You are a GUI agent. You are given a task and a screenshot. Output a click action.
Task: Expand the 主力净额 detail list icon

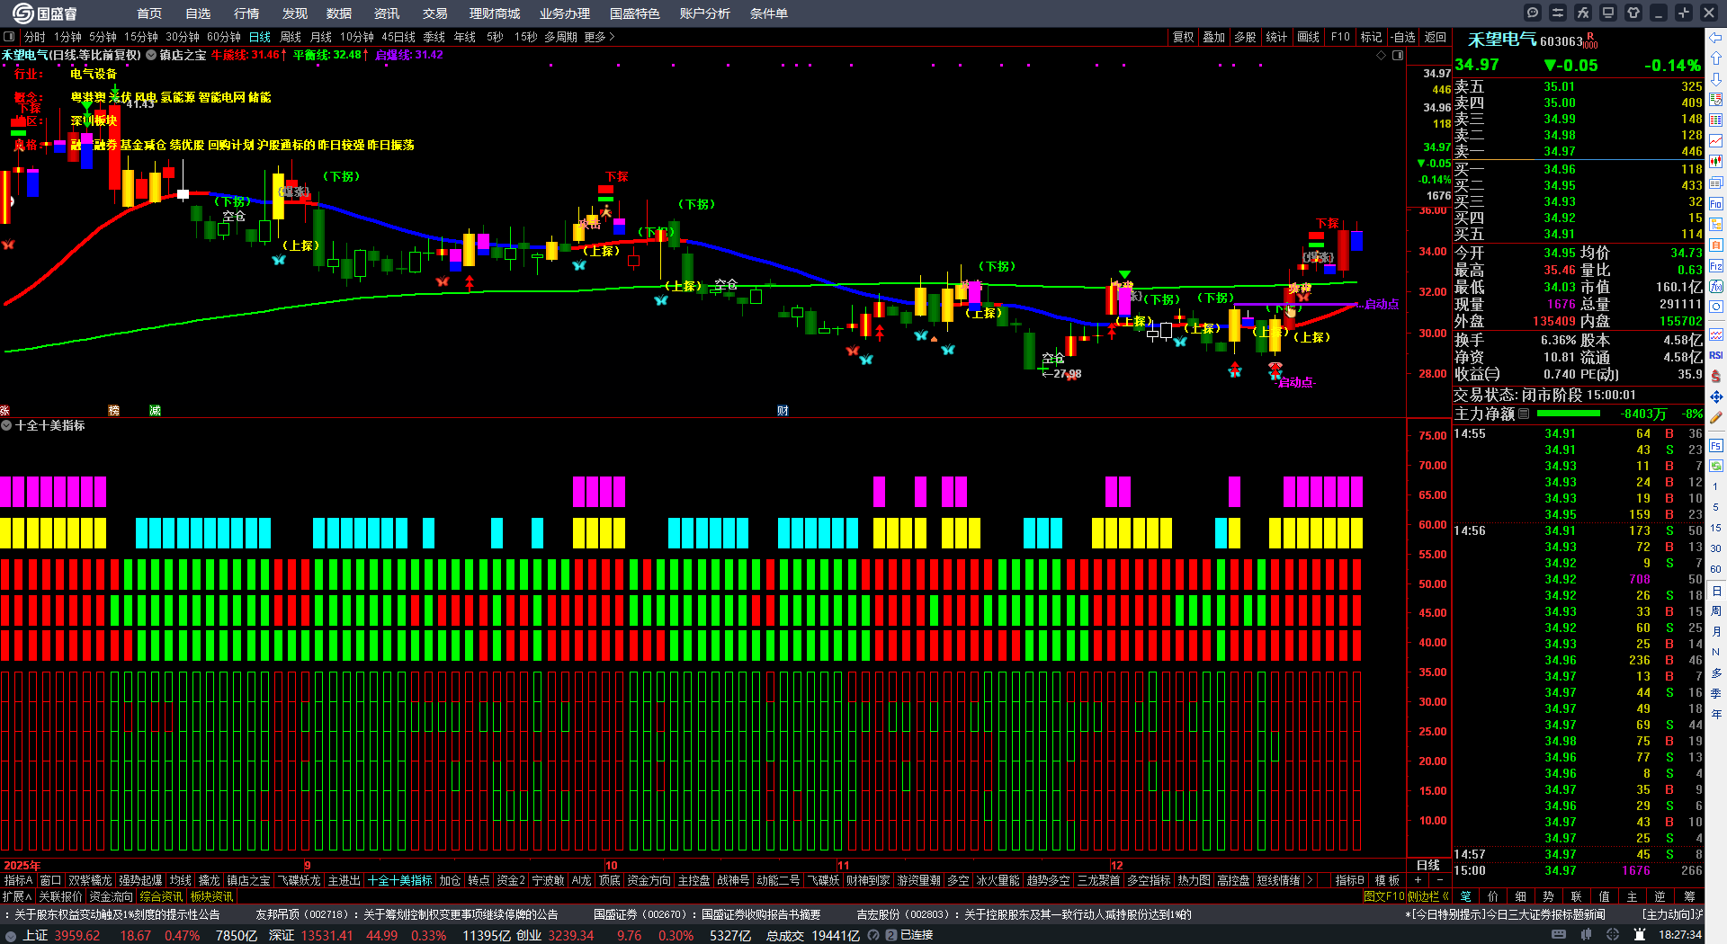[1524, 414]
